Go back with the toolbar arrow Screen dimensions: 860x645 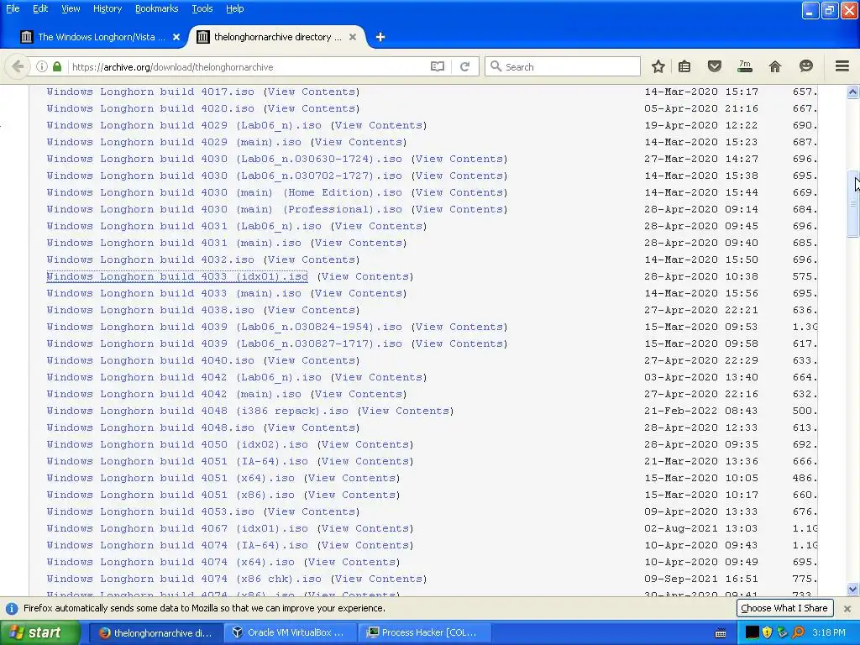pos(18,67)
